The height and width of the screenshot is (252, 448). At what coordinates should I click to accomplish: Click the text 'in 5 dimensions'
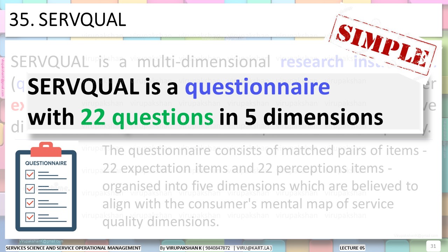[x=301, y=117]
